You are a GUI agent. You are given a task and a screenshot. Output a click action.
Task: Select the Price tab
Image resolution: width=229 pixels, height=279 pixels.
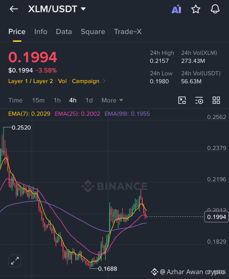17,32
